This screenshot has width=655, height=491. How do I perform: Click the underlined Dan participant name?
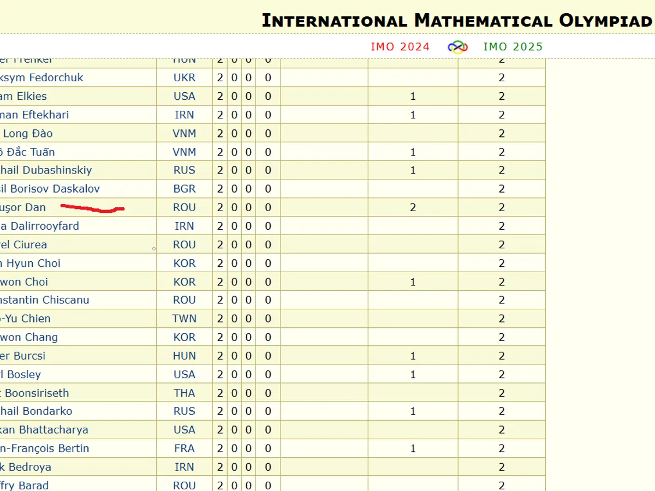point(23,207)
